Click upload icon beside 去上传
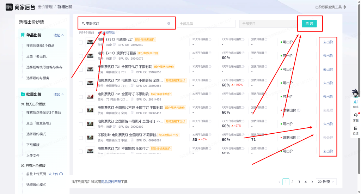The width and height of the screenshot is (361, 194). [61, 174]
